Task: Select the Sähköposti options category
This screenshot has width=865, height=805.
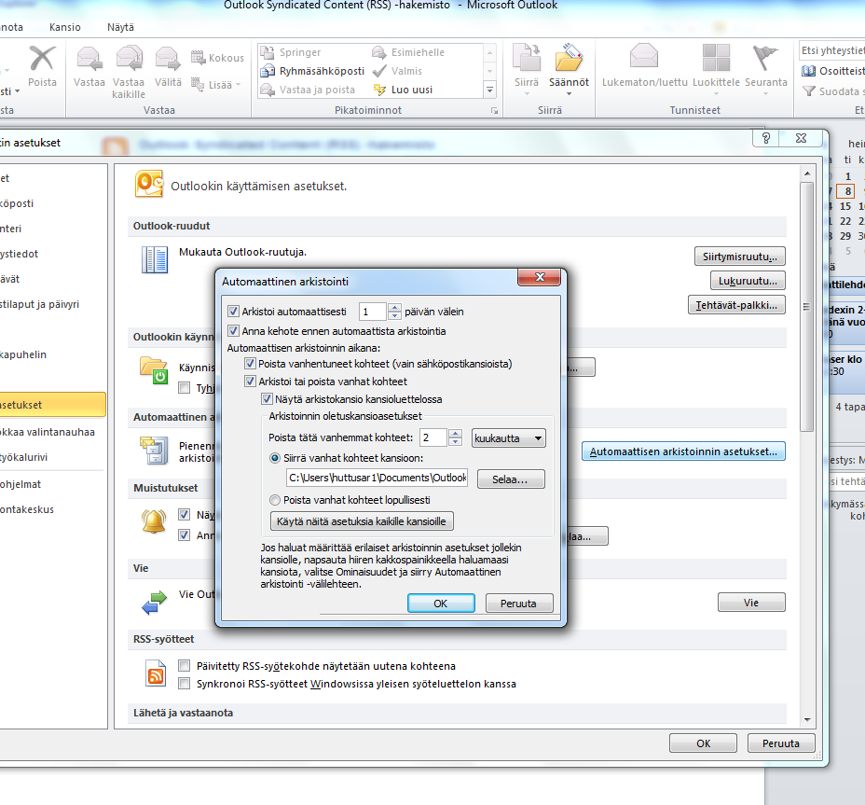Action: click(x=52, y=203)
